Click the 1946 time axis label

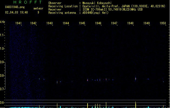coord(98,23)
